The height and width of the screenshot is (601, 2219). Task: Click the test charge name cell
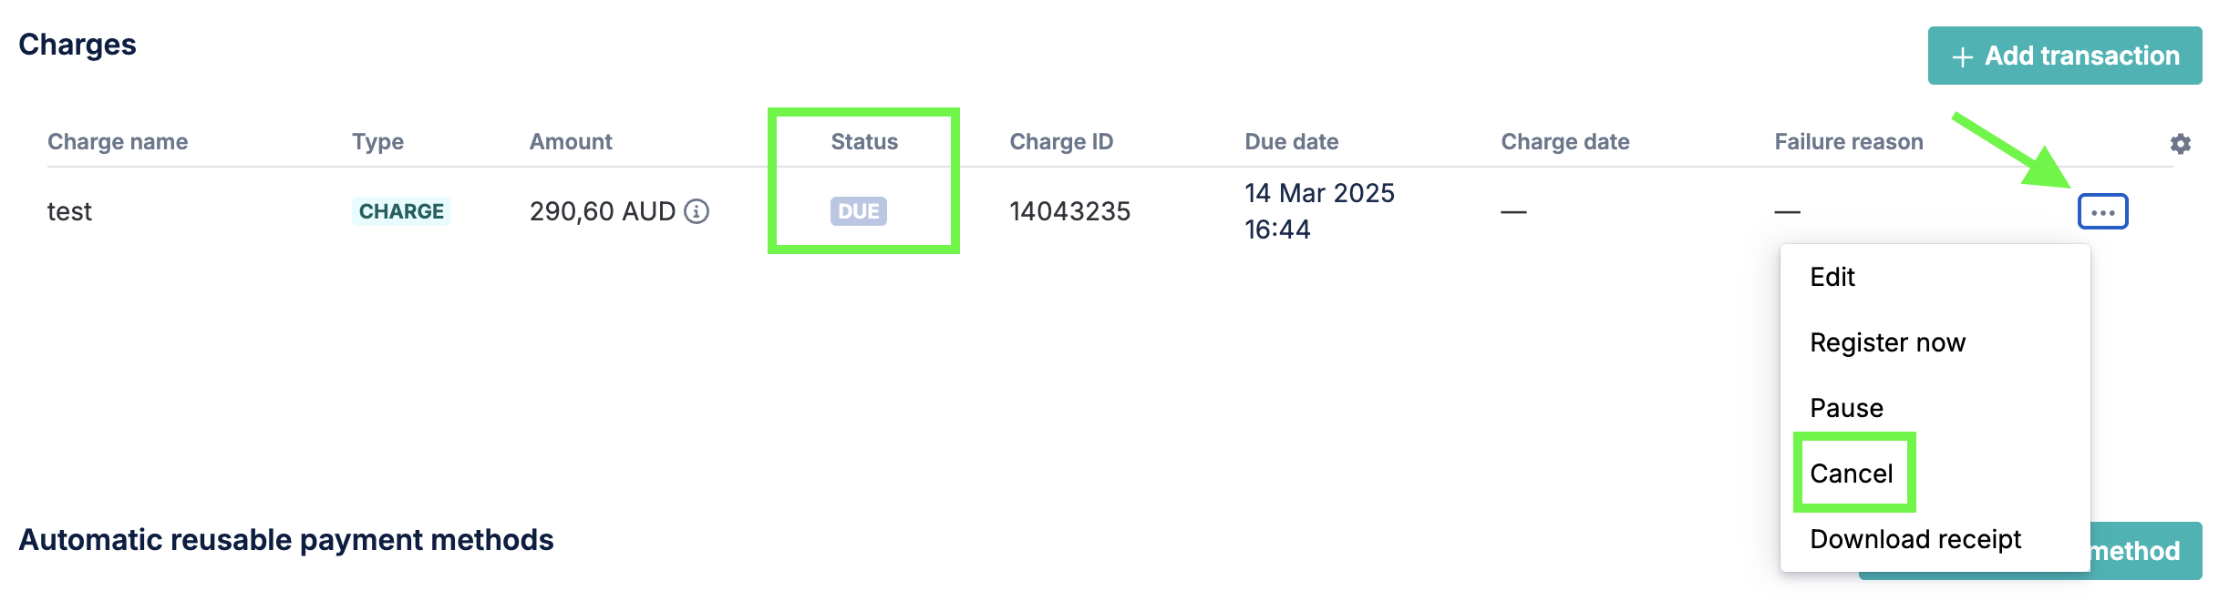coord(69,211)
